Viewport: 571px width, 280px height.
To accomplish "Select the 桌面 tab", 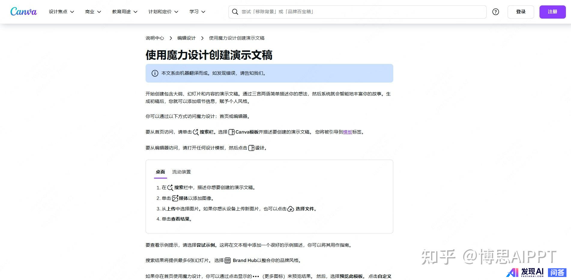I will point(160,172).
